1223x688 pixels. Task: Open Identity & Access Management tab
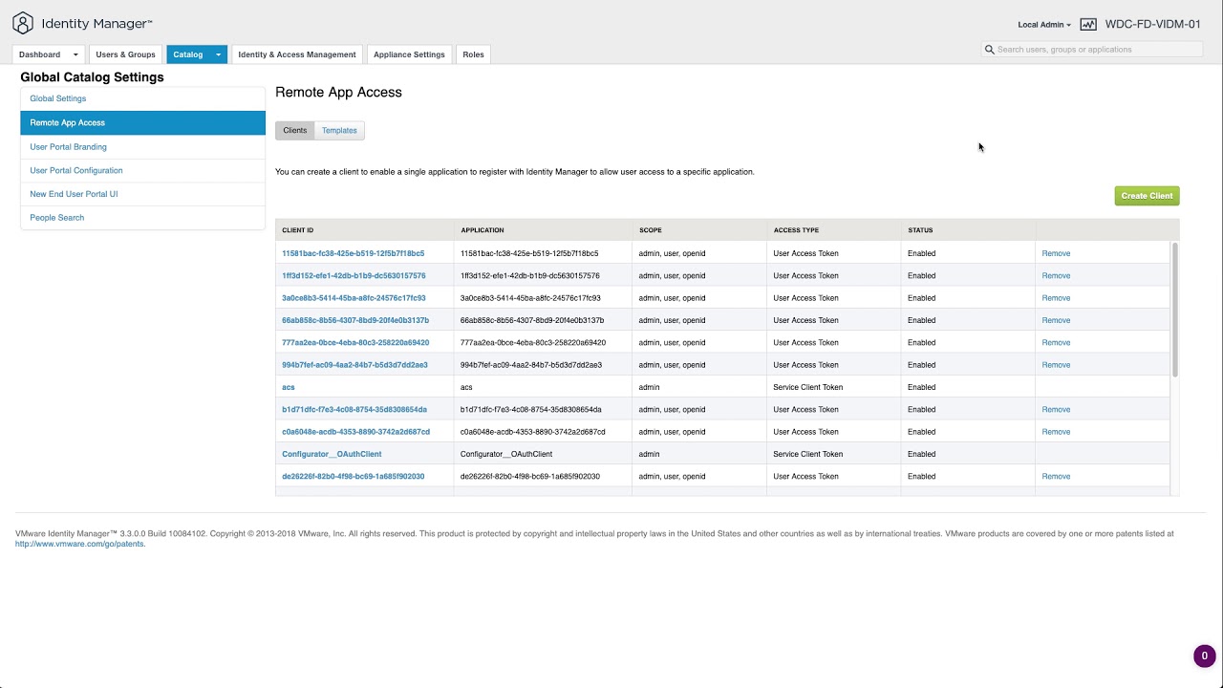pyautogui.click(x=296, y=54)
